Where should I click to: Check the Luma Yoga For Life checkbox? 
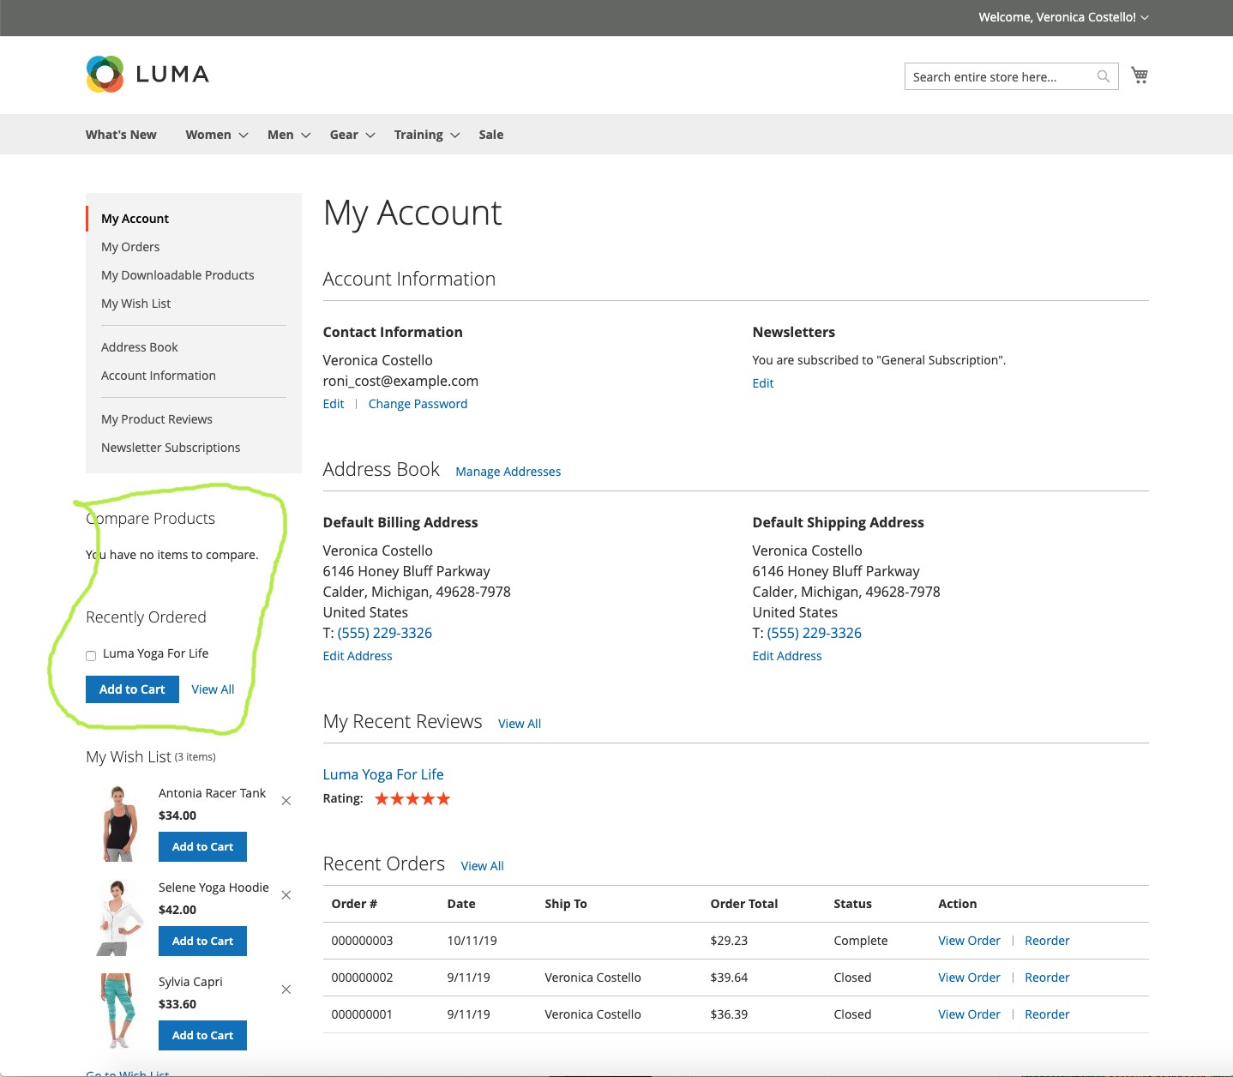pos(91,656)
